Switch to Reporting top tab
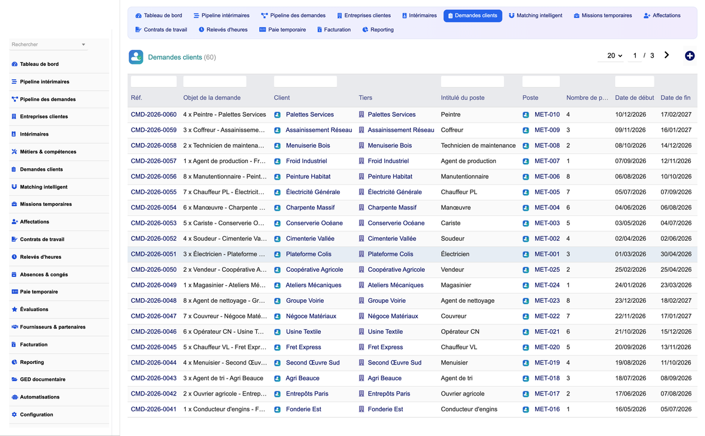Image resolution: width=705 pixels, height=436 pixels. click(378, 29)
